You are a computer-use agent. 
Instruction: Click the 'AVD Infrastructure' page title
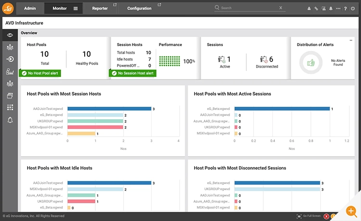24,23
